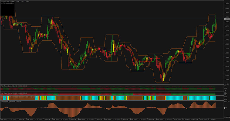The height and width of the screenshot is (121, 230).
Task: Click price level 1.15260 on axis
Action: [x=227, y=44]
